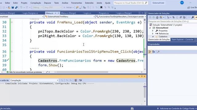Open the Ferramentas menu

coord(77,3)
